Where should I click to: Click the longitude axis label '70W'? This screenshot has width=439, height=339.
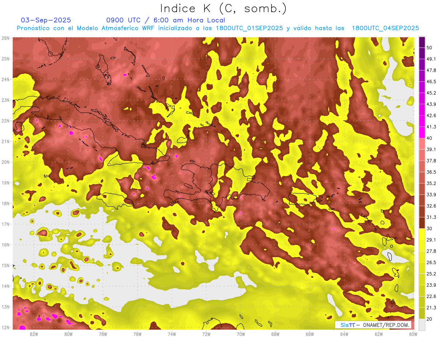(241, 334)
